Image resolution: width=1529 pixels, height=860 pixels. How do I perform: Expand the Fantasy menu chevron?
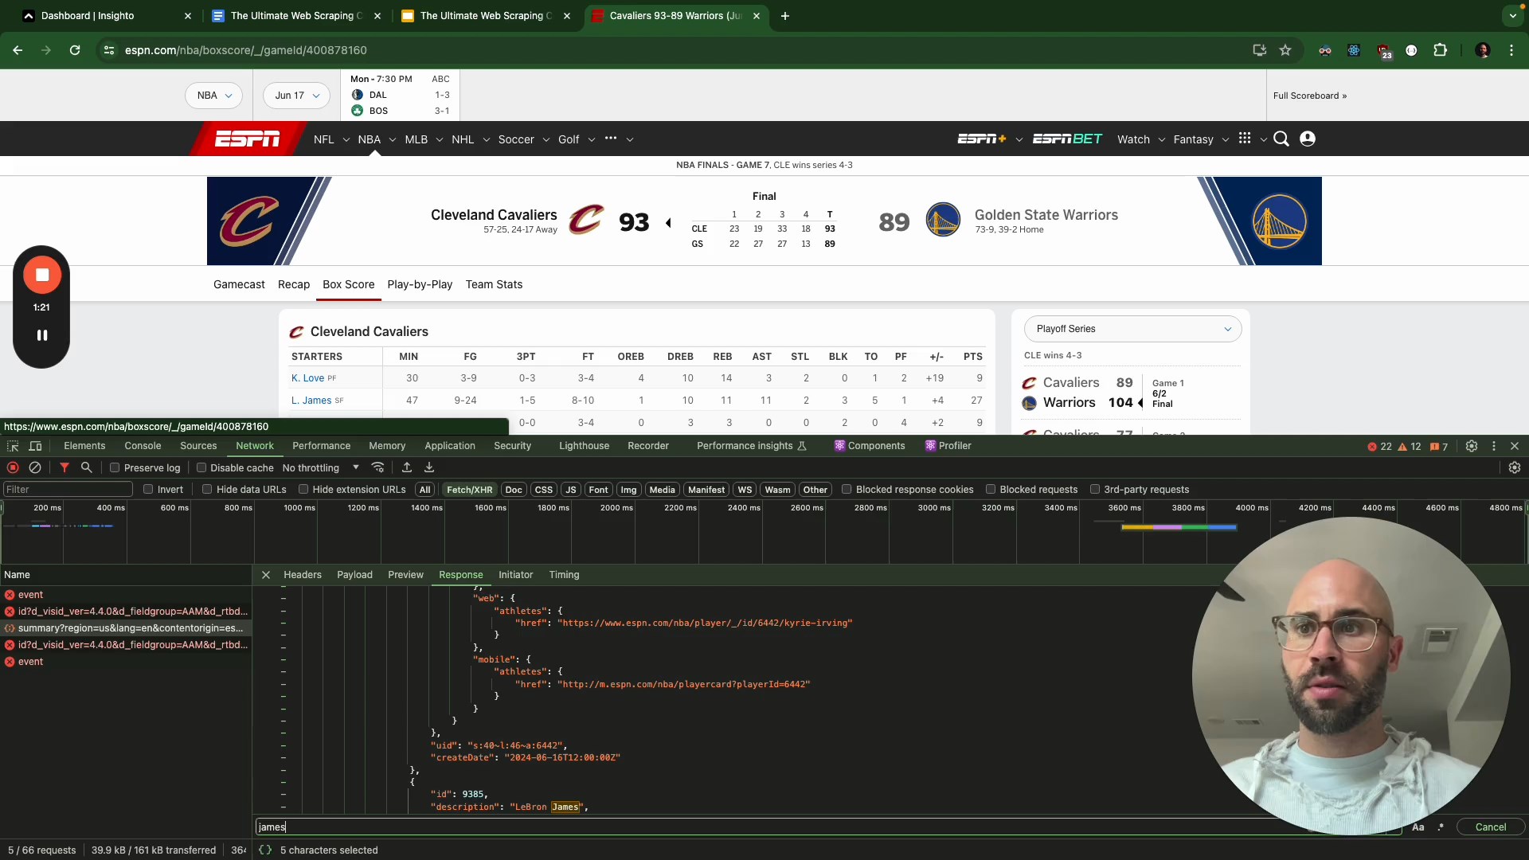(x=1226, y=140)
